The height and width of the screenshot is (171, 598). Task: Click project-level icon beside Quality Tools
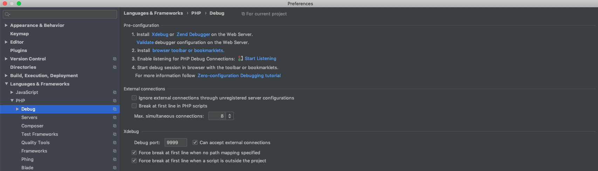pos(115,143)
